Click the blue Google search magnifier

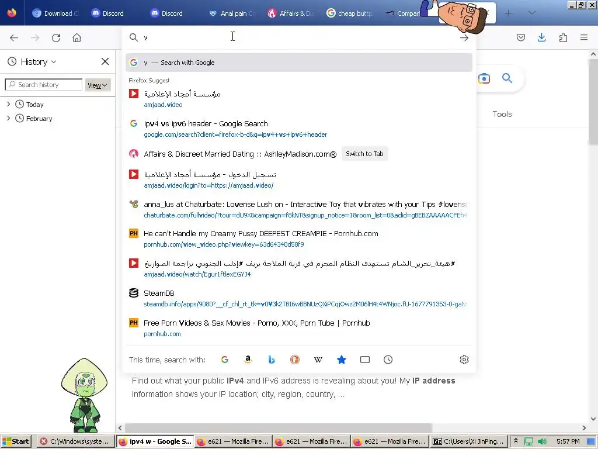[507, 78]
